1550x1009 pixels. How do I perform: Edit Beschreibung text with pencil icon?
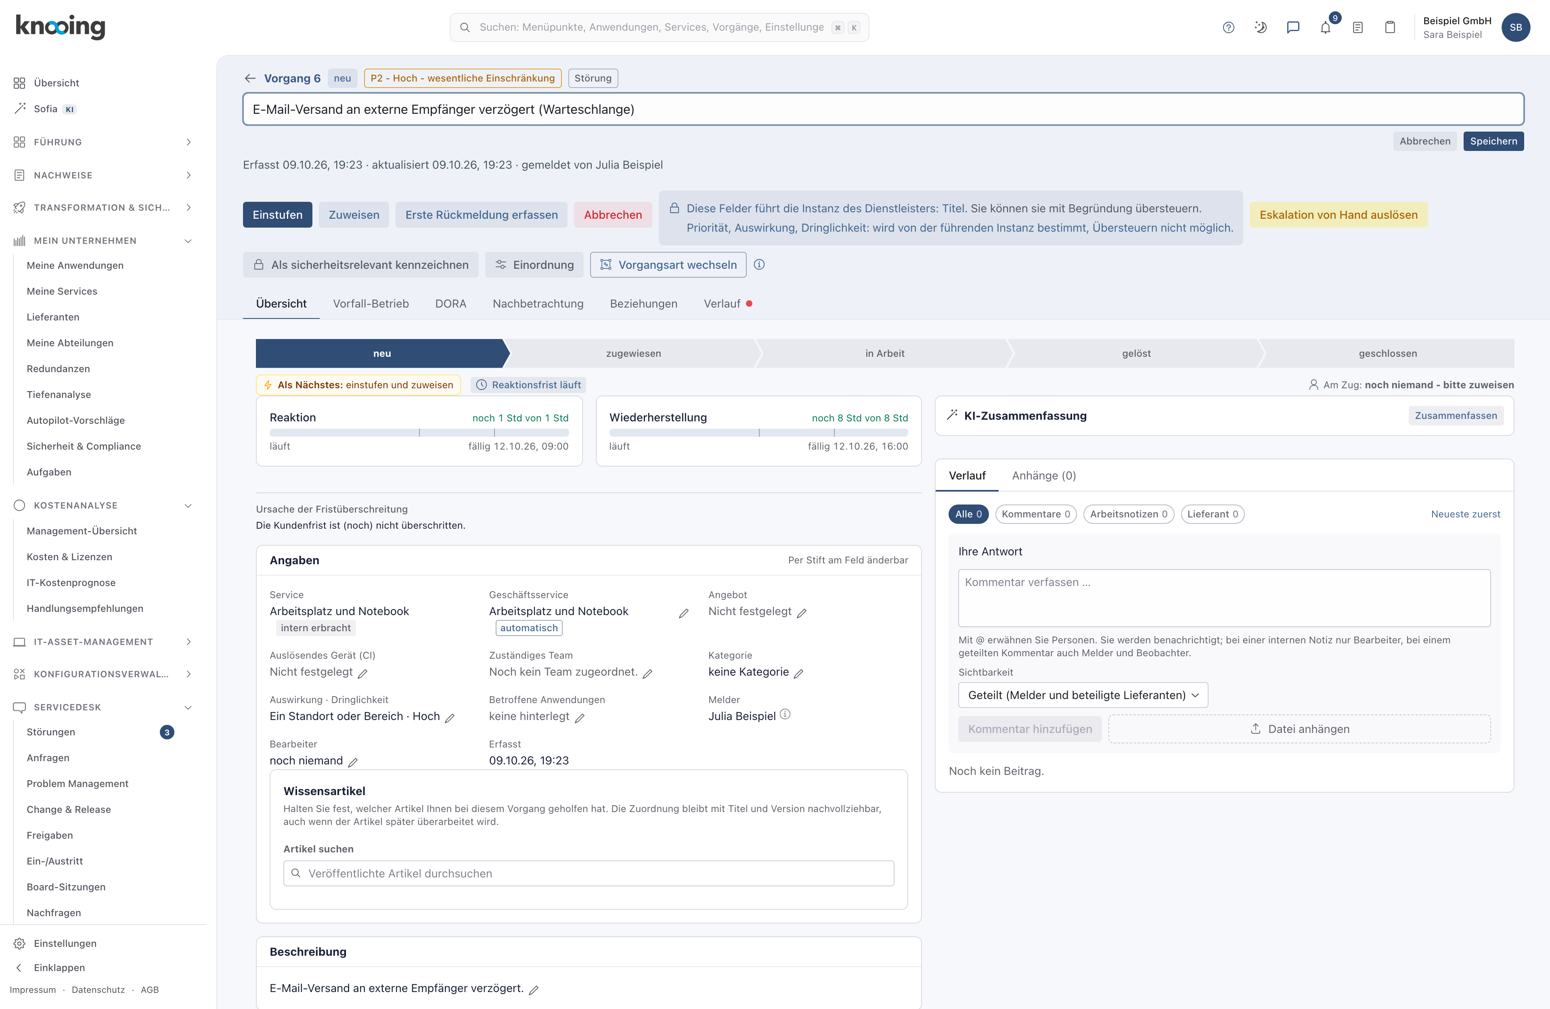coord(533,990)
